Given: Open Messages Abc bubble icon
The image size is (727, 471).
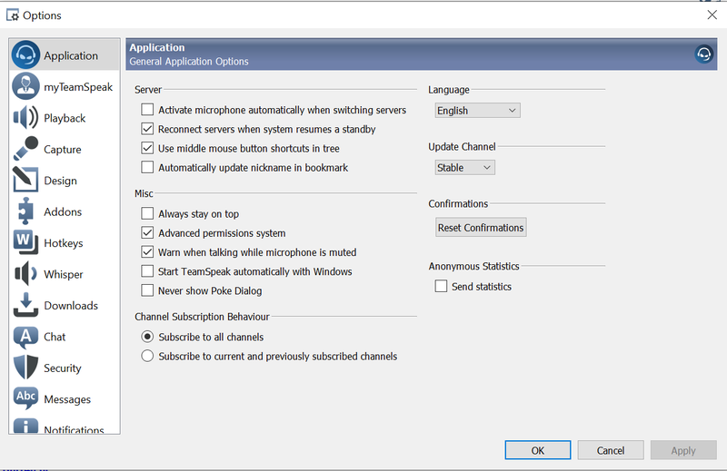Looking at the screenshot, I should (26, 397).
